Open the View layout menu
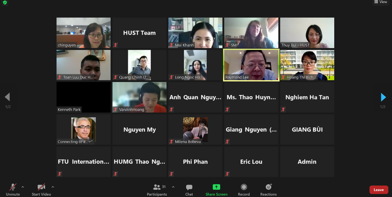 (x=381, y=2)
